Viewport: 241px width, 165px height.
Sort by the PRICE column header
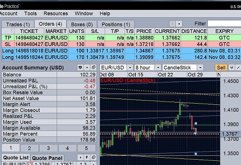coord(144,31)
